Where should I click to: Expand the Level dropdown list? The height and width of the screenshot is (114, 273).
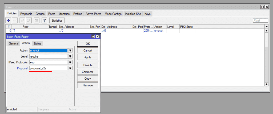coord(70,56)
